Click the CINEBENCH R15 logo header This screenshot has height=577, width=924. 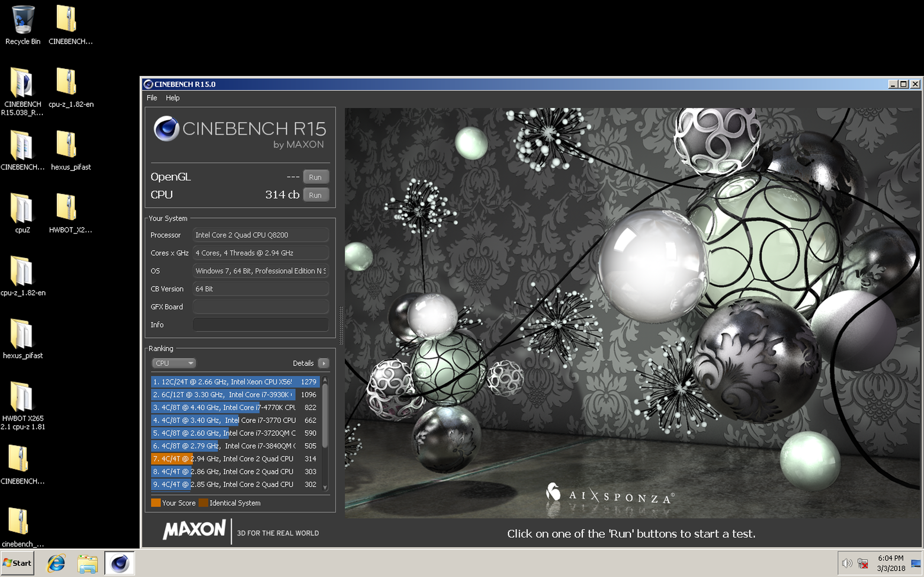tap(240, 131)
